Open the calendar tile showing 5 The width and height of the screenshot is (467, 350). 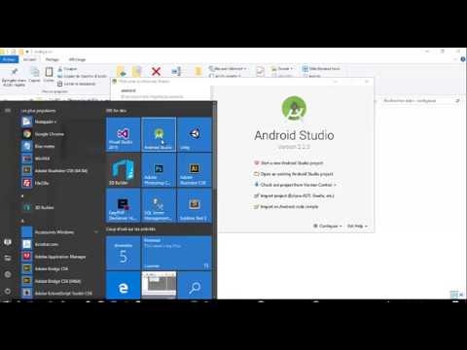[x=123, y=253]
